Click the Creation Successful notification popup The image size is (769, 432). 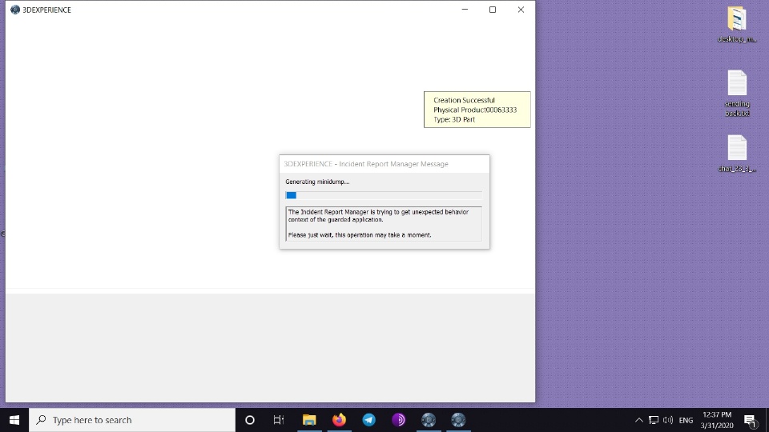477,110
